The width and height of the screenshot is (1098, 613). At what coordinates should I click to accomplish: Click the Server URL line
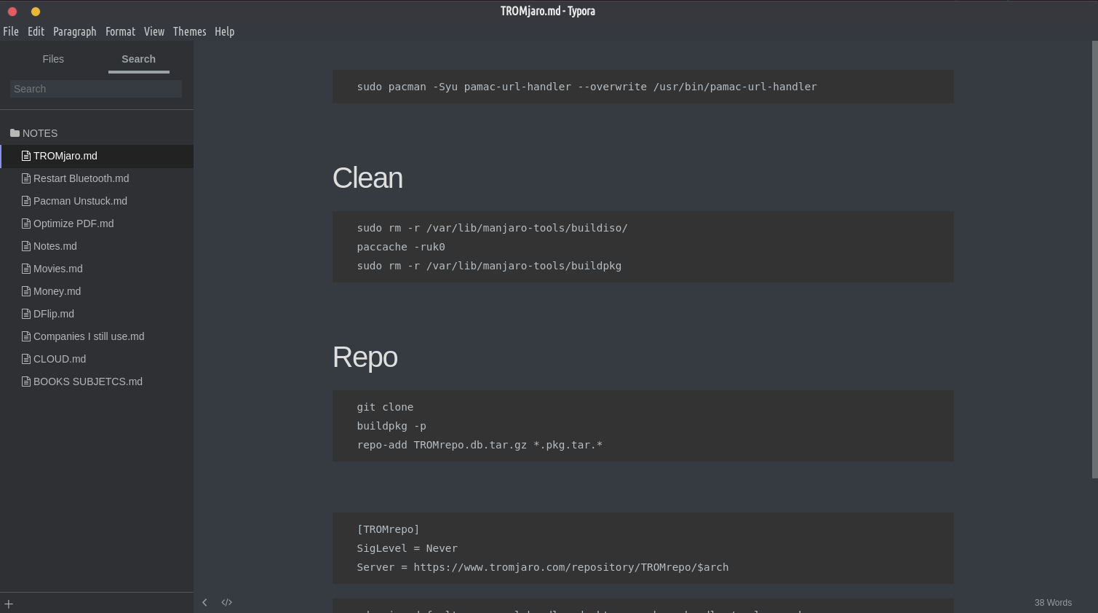pos(542,567)
